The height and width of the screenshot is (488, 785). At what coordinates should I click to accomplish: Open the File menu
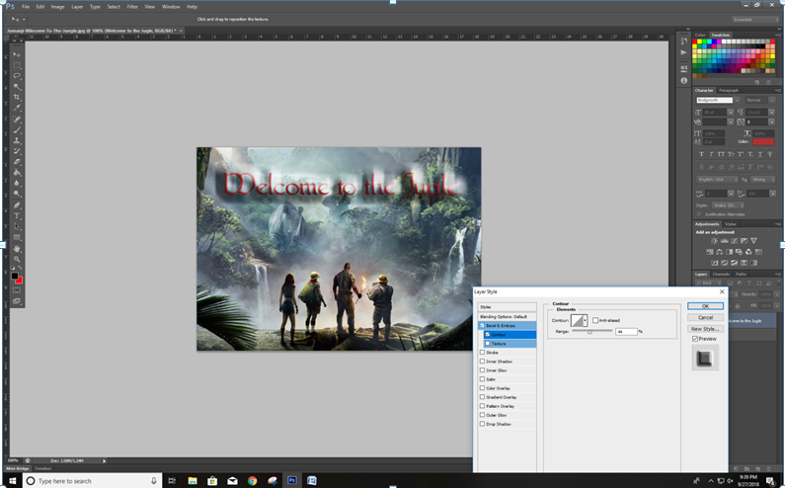click(26, 7)
